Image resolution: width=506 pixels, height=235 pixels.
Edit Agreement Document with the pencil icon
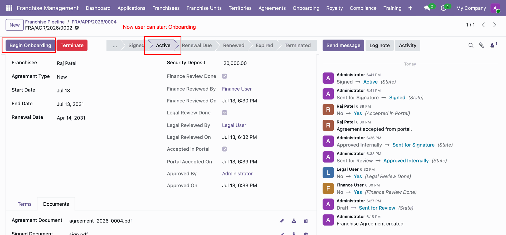click(282, 221)
